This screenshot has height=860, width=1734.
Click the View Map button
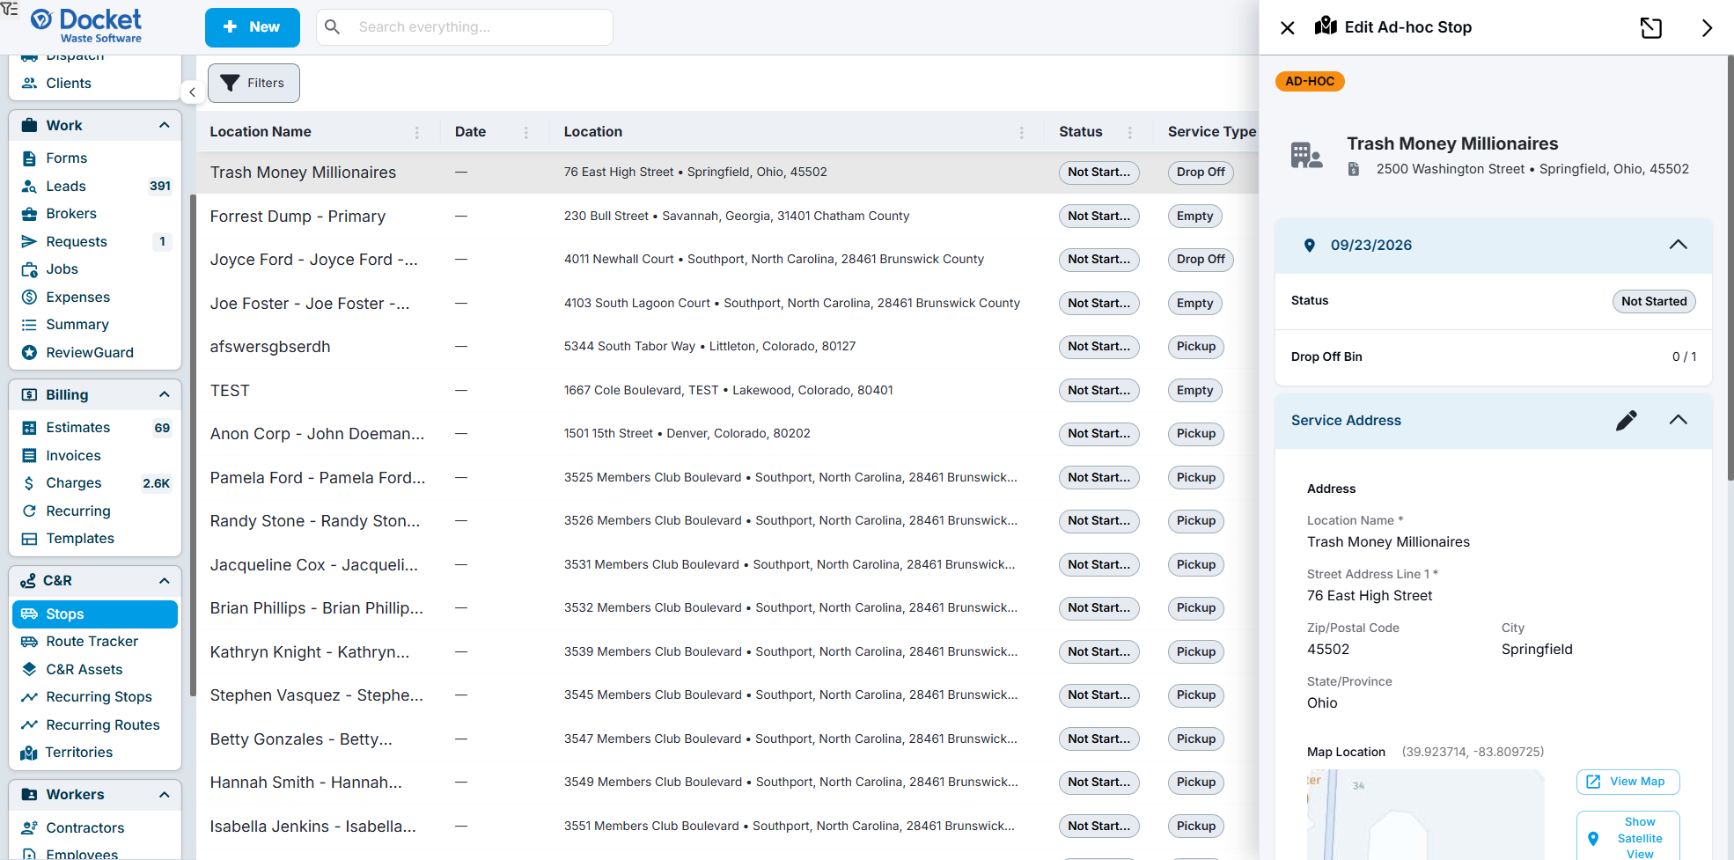(1627, 782)
